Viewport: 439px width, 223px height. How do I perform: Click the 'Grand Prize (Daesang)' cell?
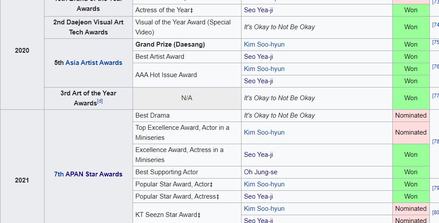[x=187, y=44]
